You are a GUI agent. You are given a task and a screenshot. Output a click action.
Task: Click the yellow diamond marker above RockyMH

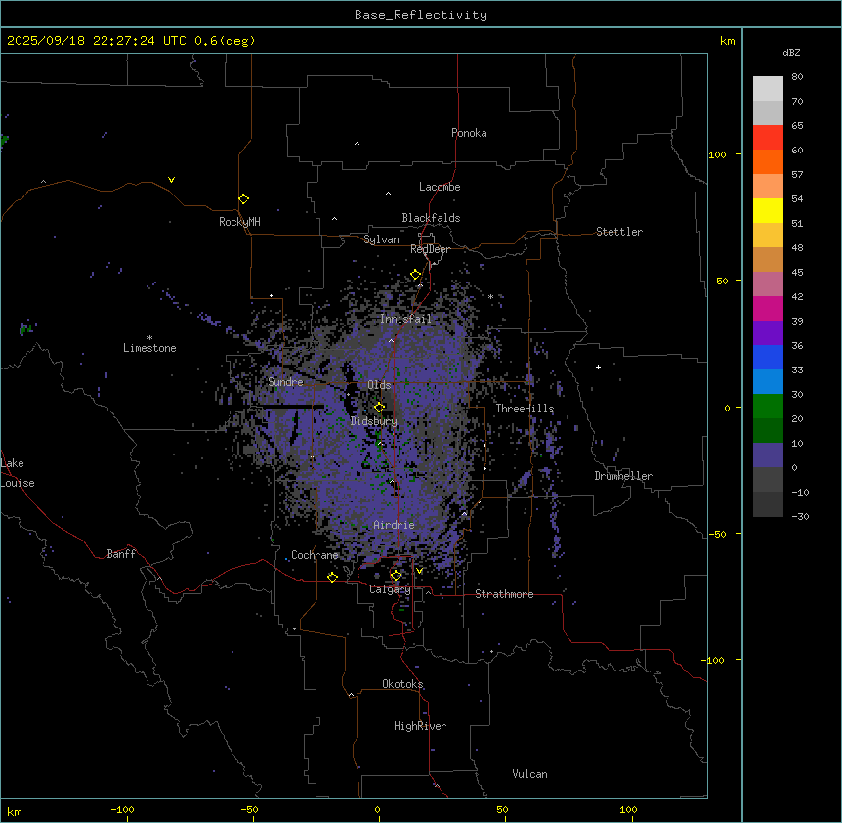tap(243, 198)
